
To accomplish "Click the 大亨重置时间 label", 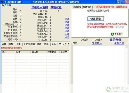I will (x=11, y=33).
